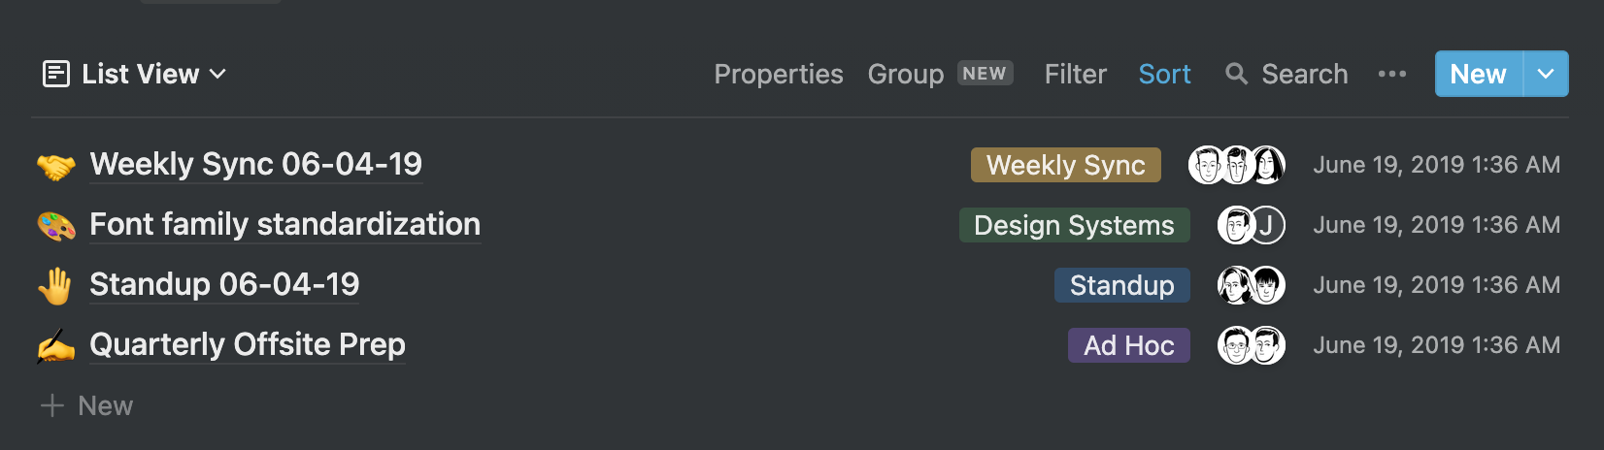Open the three-dot more options menu

(1392, 74)
